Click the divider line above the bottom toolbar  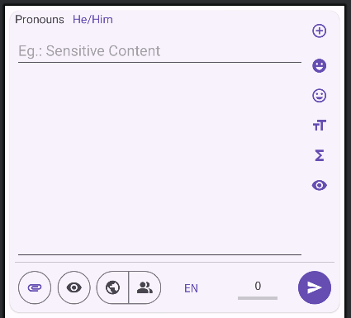coord(174,263)
